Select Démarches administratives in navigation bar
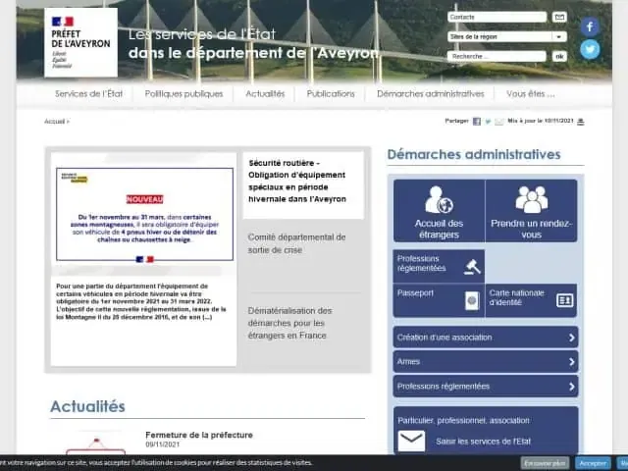This screenshot has height=471, width=628. [430, 94]
